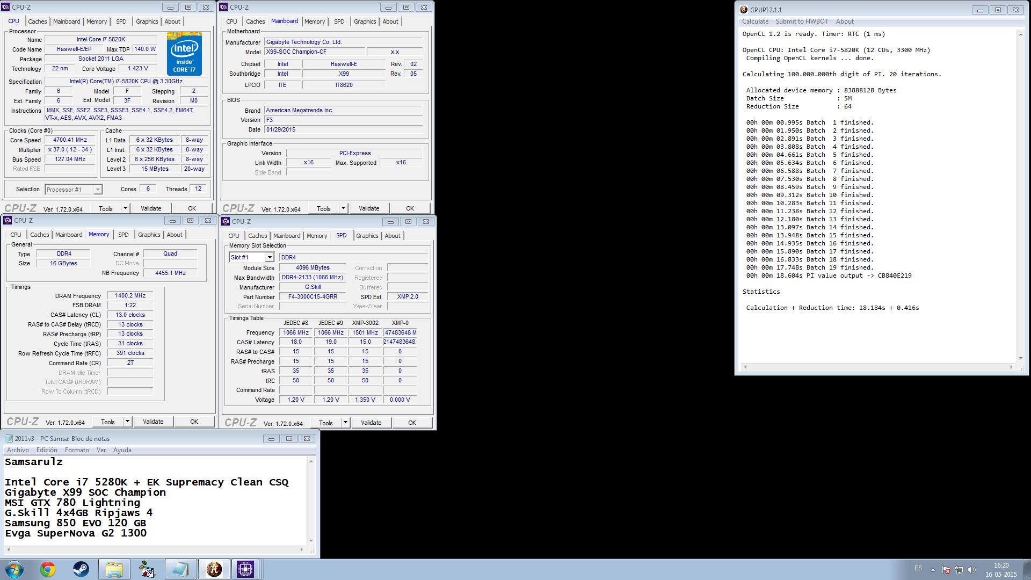The height and width of the screenshot is (580, 1031).
Task: Click the network connection tray icon
Action: pos(959,570)
